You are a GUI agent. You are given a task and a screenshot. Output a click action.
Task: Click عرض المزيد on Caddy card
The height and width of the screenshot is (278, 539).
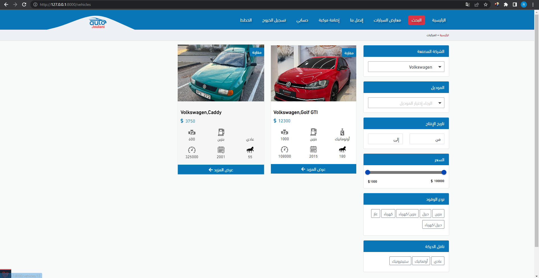point(221,170)
